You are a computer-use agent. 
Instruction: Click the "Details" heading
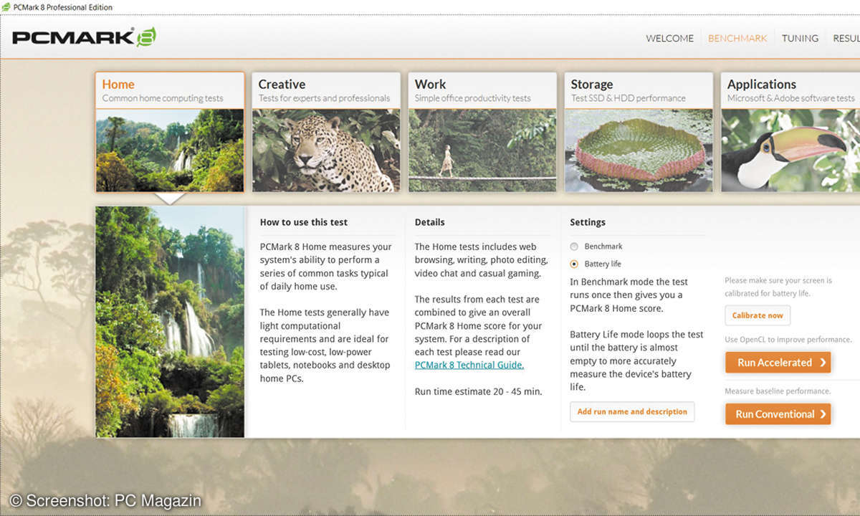click(430, 222)
